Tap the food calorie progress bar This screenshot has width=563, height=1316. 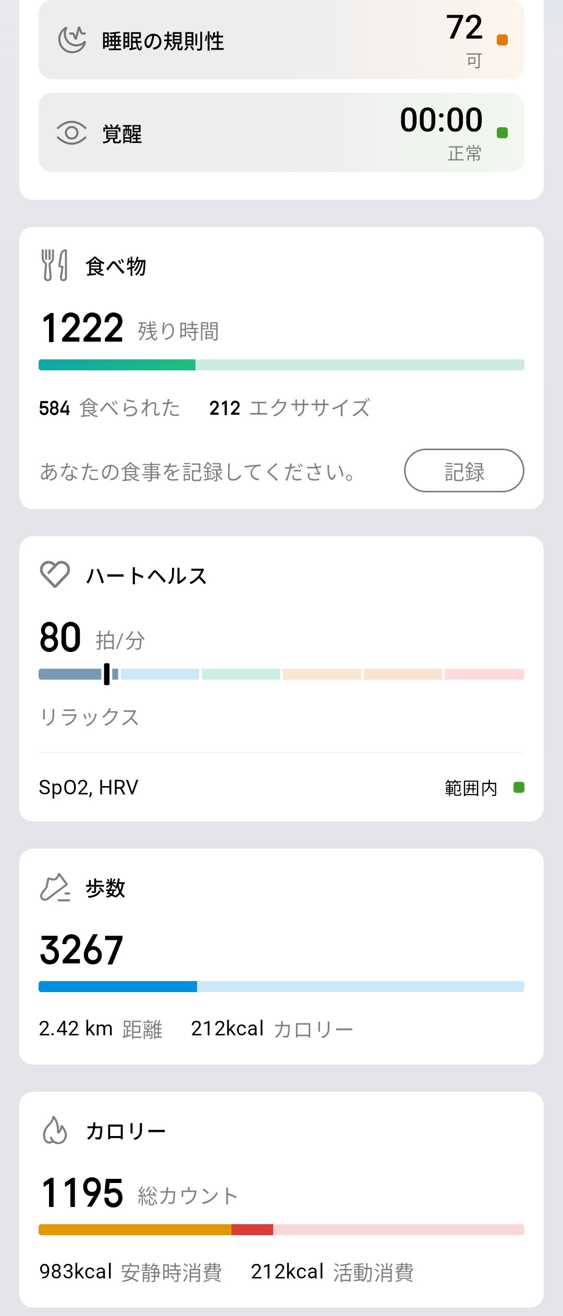[x=281, y=365]
